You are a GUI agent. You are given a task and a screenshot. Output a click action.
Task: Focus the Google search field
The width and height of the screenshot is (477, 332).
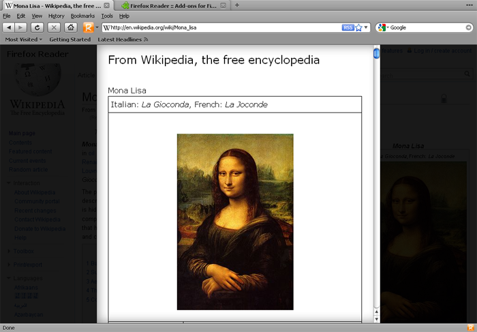coord(427,28)
